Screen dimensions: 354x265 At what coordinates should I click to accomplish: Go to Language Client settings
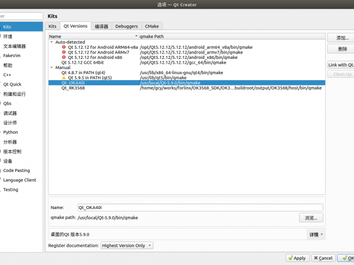pos(19,180)
